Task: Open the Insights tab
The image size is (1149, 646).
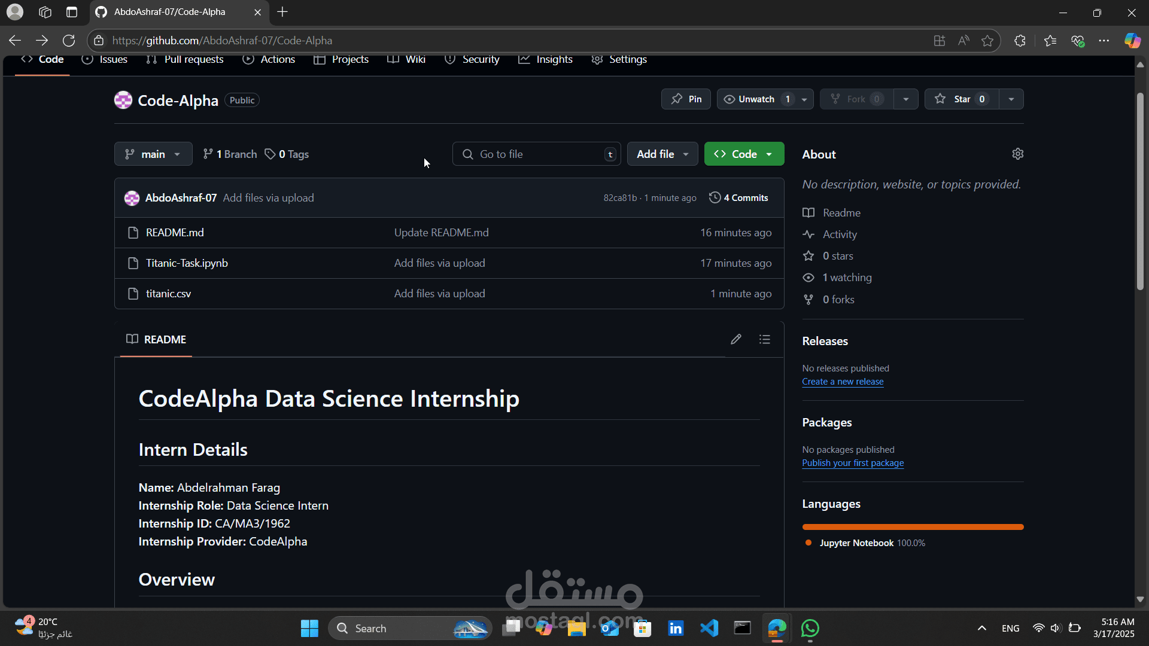Action: 545,59
